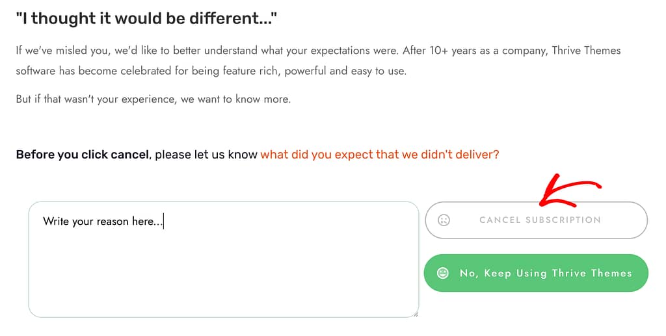
Task: Click the red hand-drawn arrow annotation
Action: 566,188
